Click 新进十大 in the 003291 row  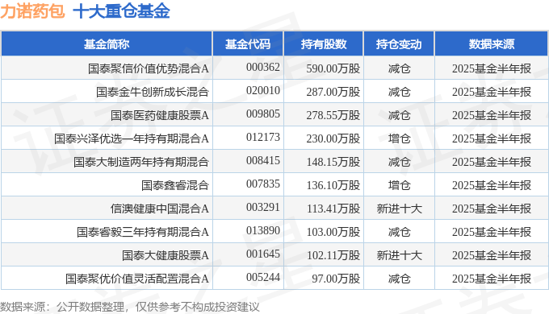(399, 209)
